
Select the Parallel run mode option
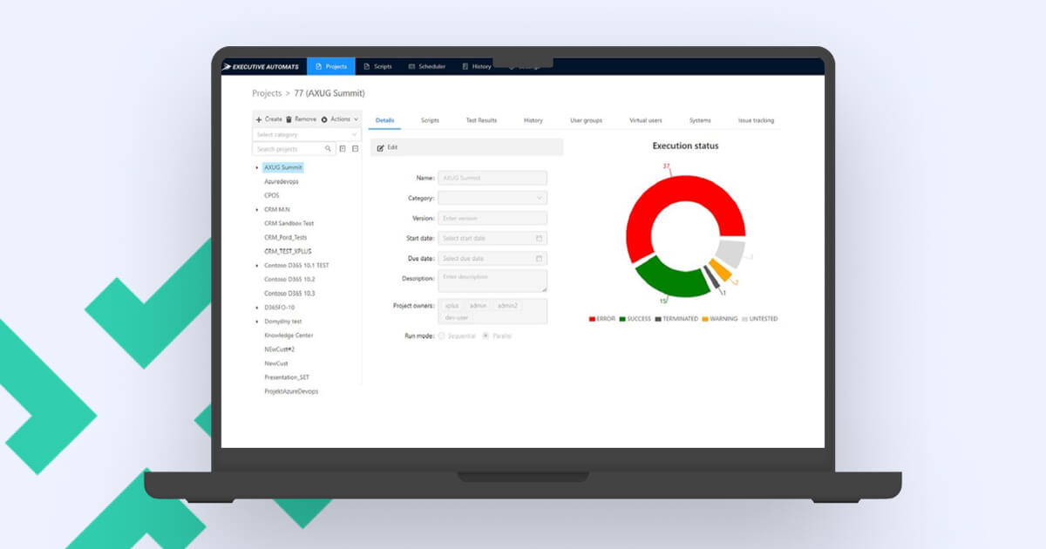[x=486, y=335]
